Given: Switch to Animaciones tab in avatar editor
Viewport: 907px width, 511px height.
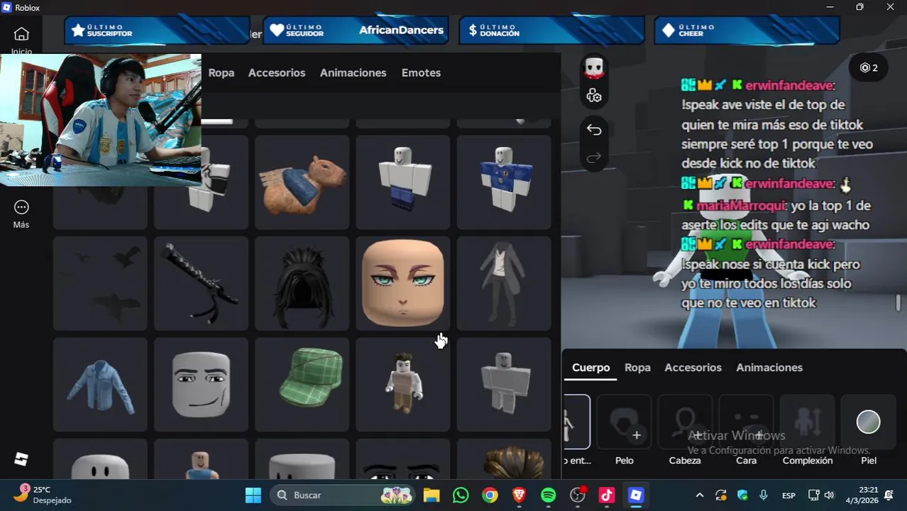Looking at the screenshot, I should tap(769, 368).
